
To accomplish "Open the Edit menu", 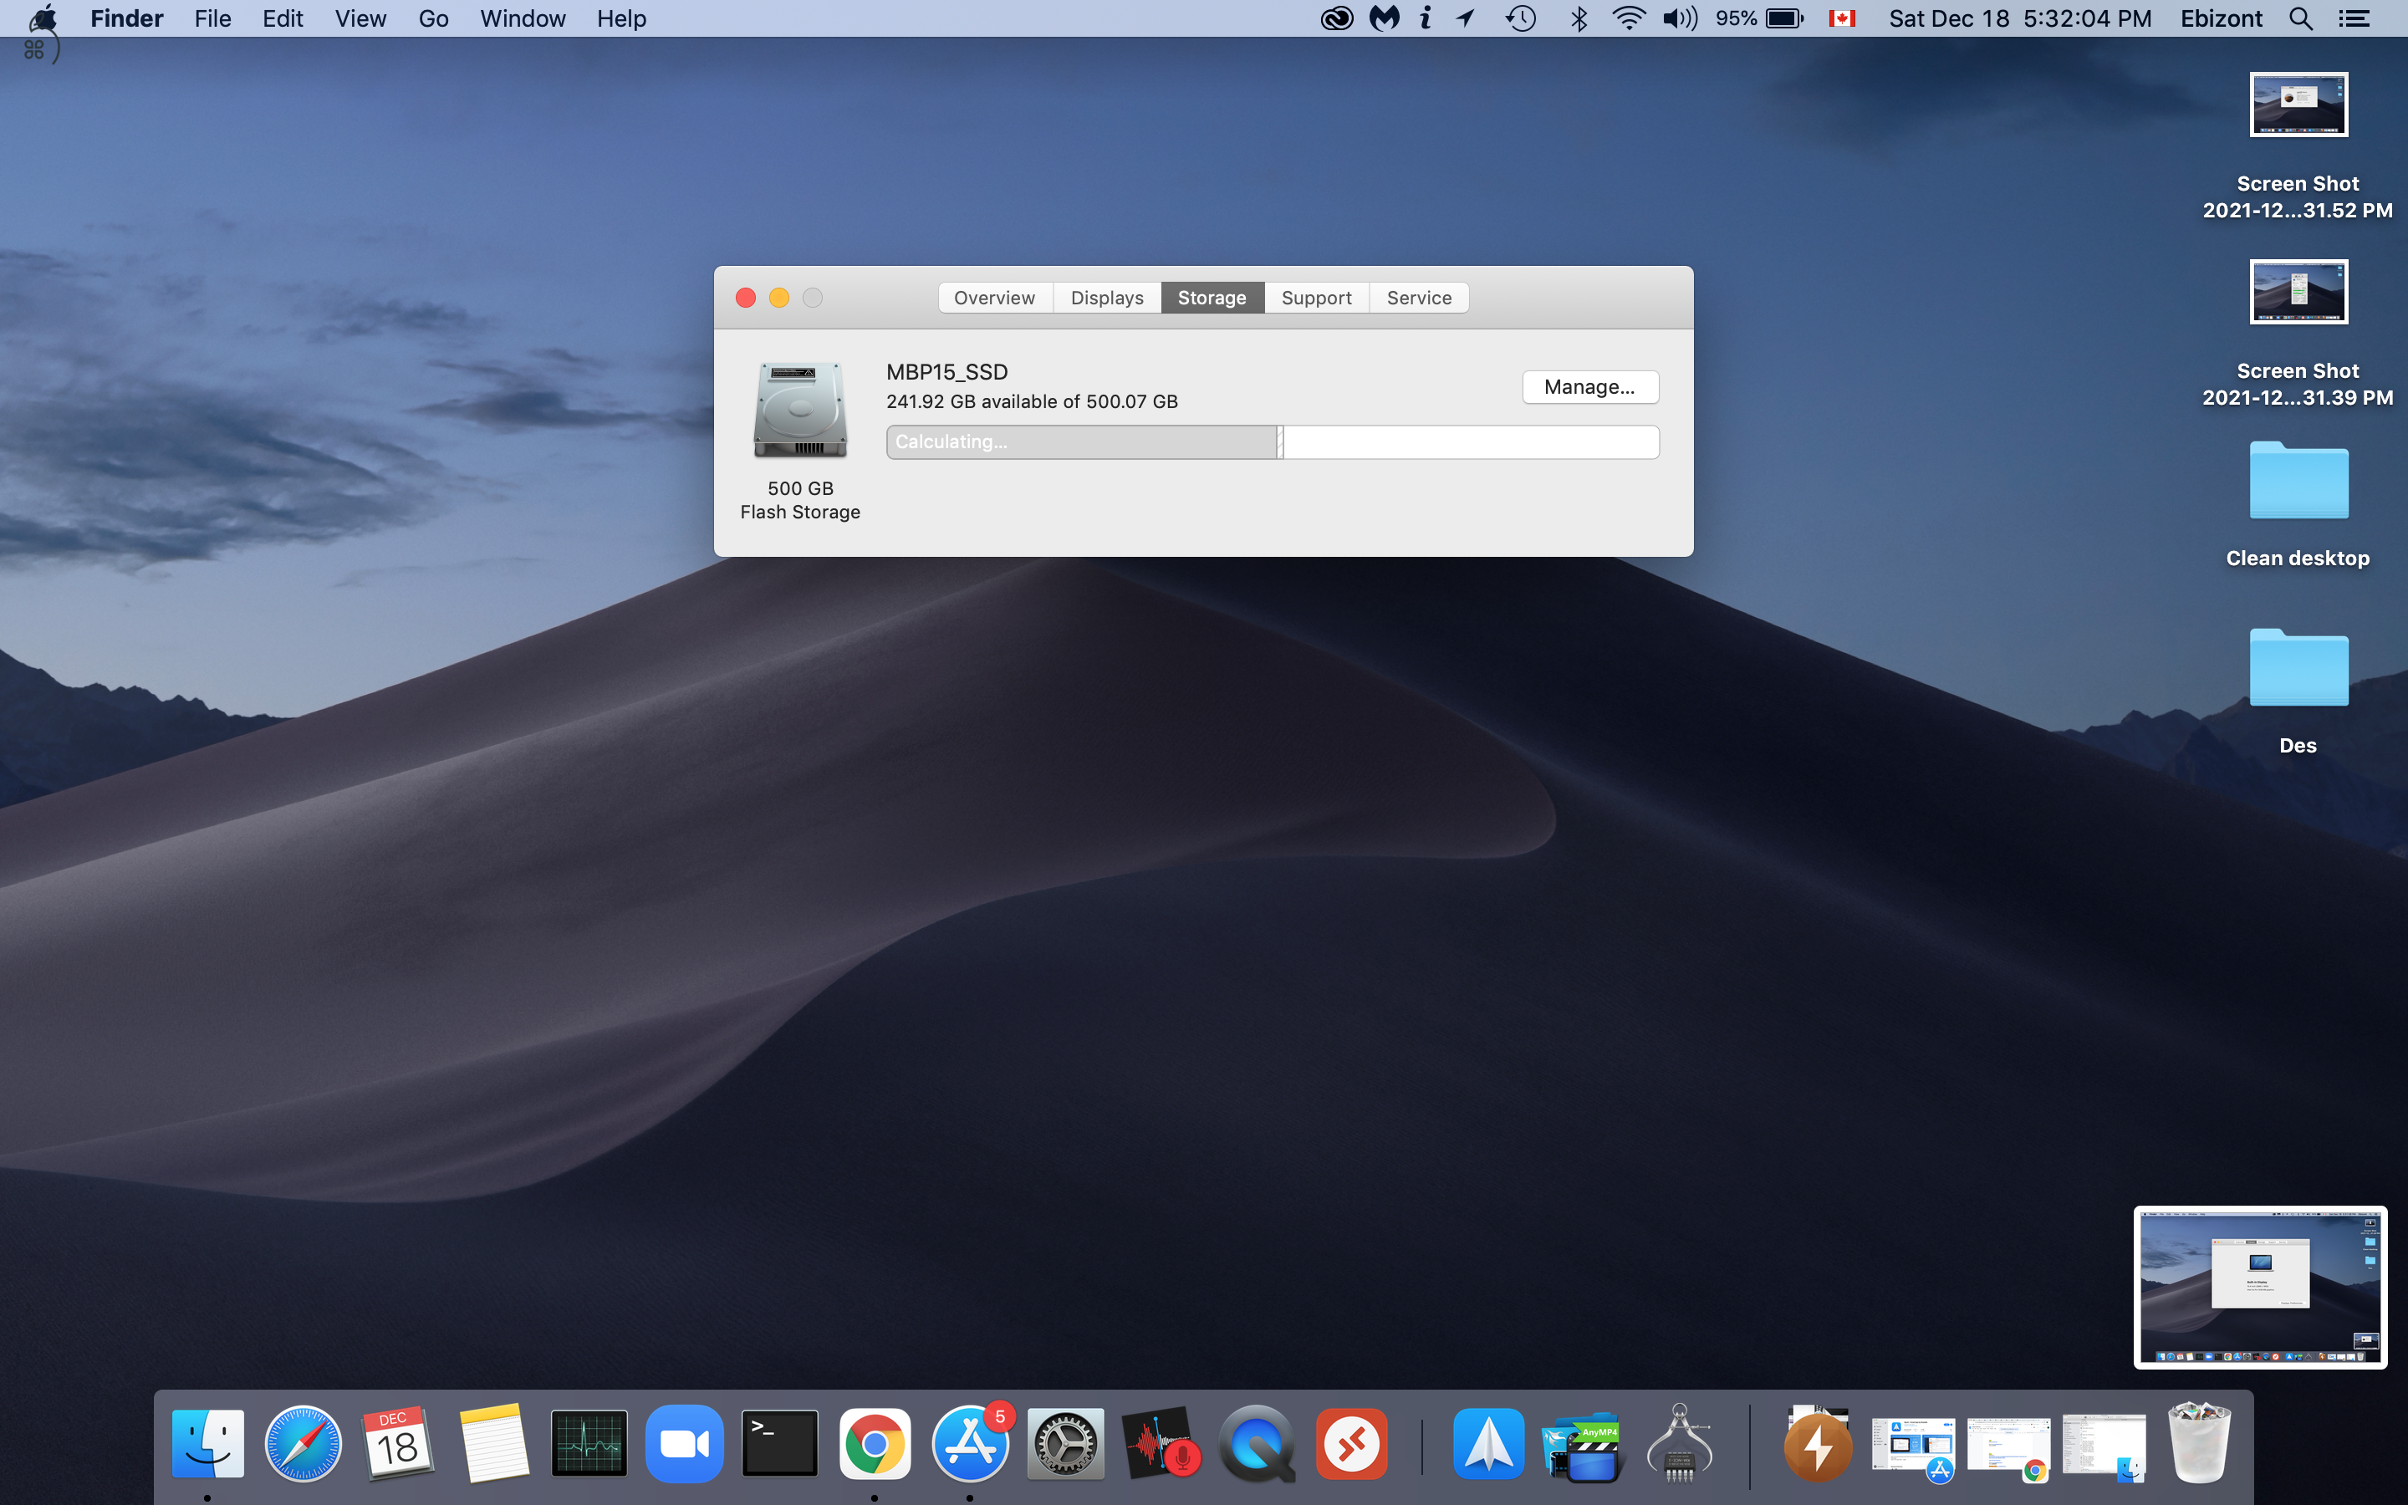I will [x=283, y=18].
